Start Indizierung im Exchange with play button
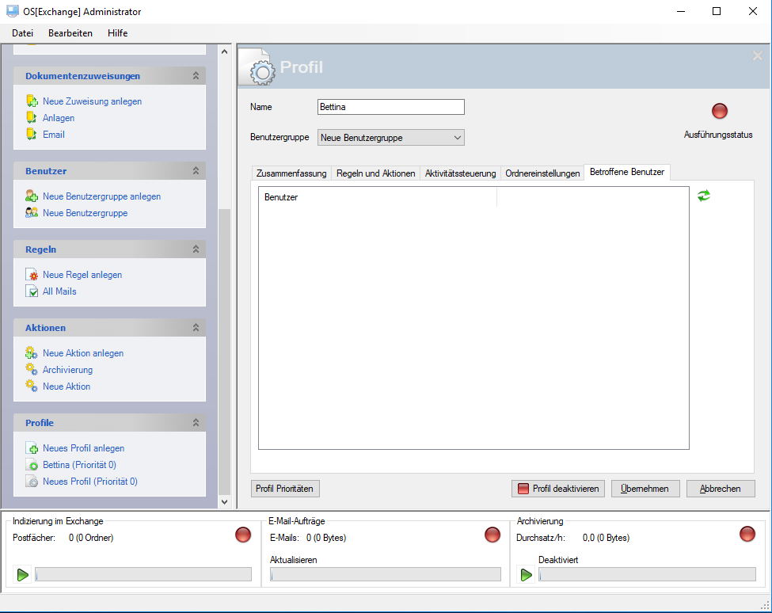This screenshot has height=613, width=772. (22, 574)
